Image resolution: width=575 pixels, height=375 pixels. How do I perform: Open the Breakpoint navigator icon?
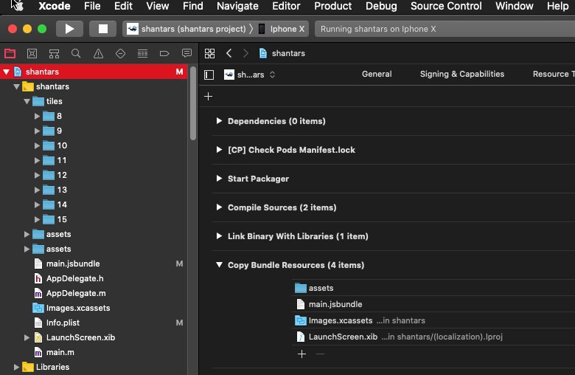pyautogui.click(x=164, y=54)
